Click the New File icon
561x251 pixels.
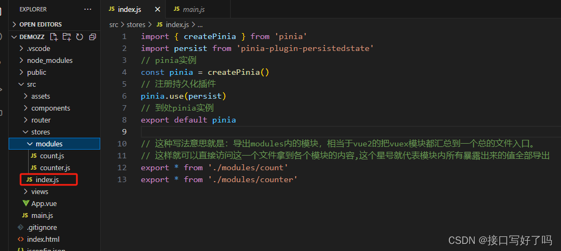54,37
